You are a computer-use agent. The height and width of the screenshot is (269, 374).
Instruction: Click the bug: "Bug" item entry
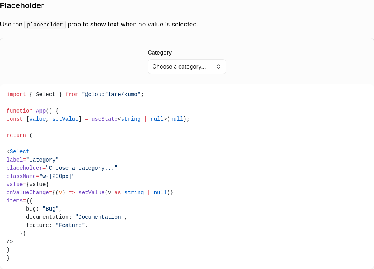click(44, 209)
